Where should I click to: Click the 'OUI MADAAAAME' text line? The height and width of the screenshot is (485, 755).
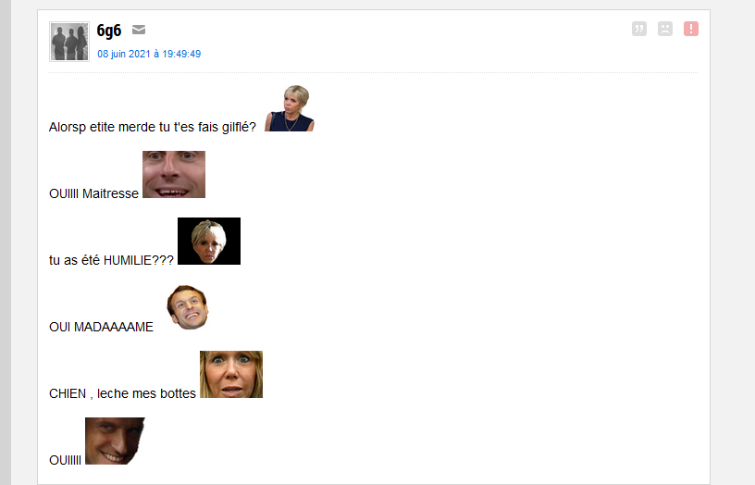(x=101, y=327)
